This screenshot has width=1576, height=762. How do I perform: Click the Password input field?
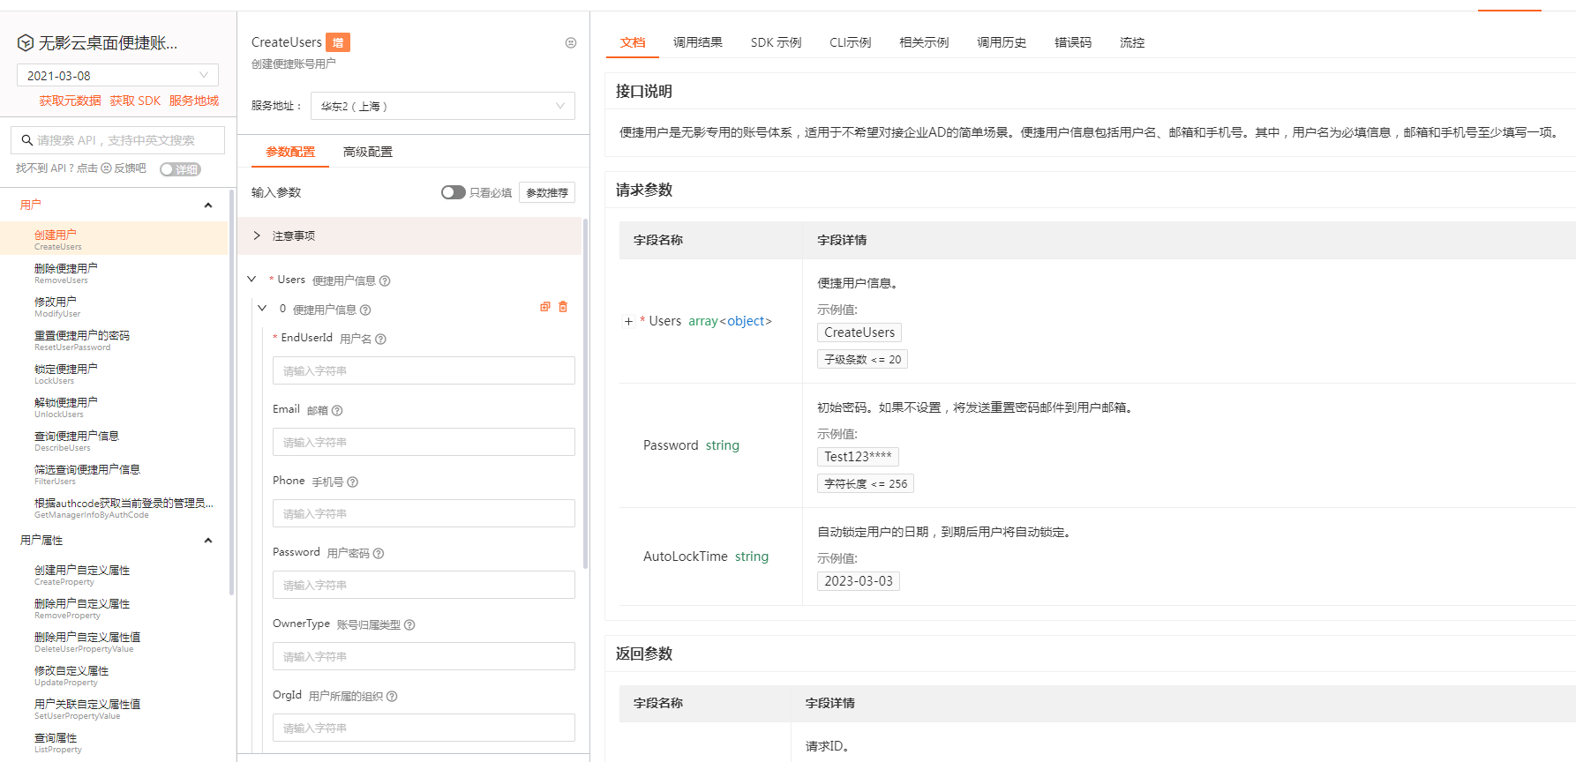point(424,585)
